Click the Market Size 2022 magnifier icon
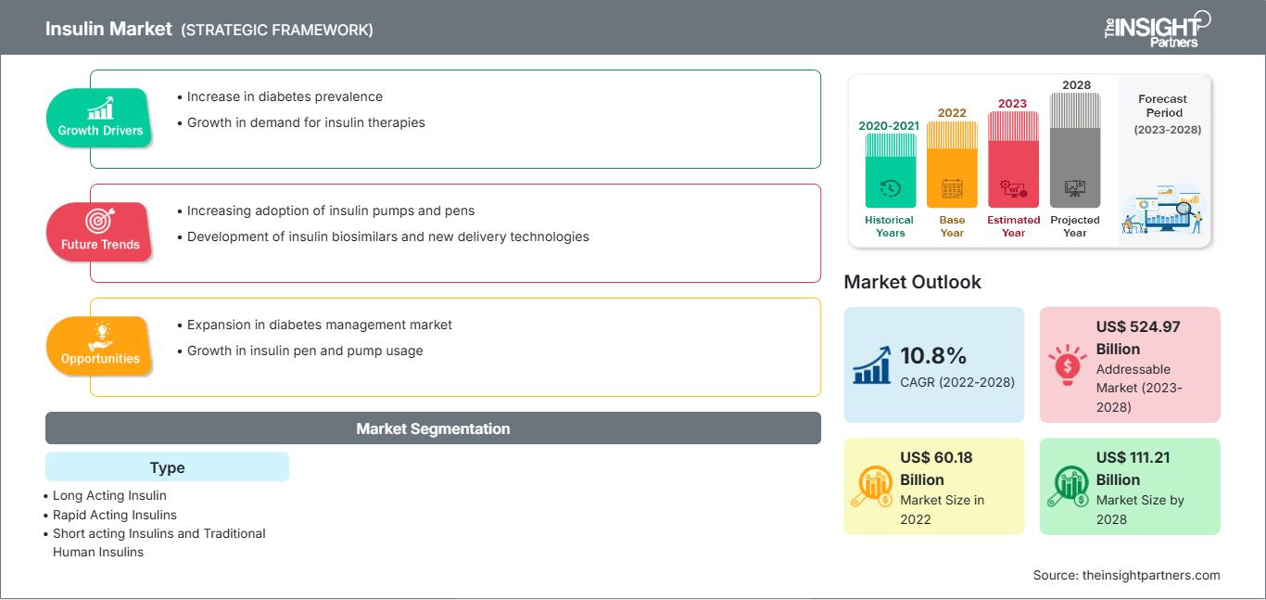Viewport: 1266px width, 600px height. pos(873,487)
